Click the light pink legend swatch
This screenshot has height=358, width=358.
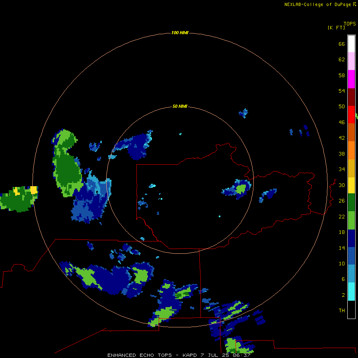pos(351,61)
